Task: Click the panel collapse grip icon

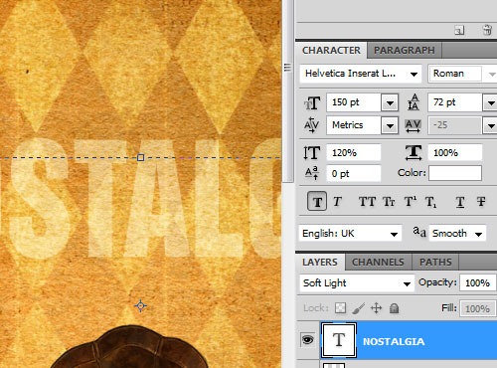Action: coord(287,68)
